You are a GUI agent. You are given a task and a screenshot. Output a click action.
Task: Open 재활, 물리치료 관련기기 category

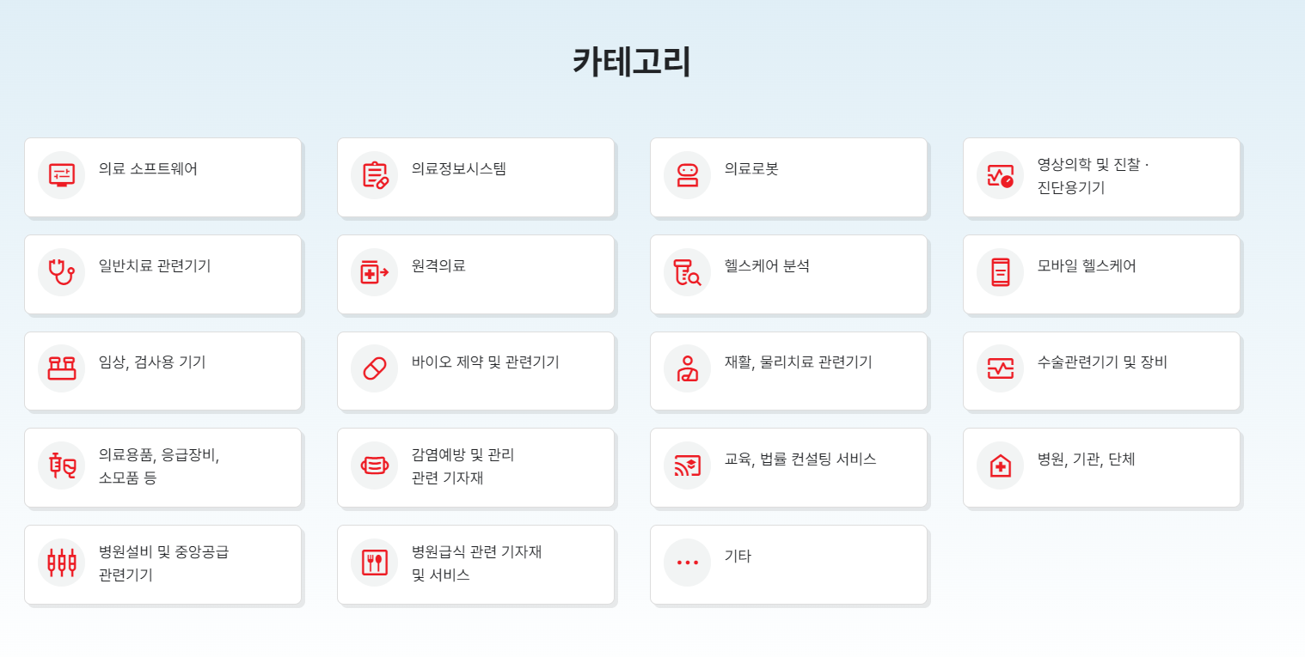tap(788, 371)
